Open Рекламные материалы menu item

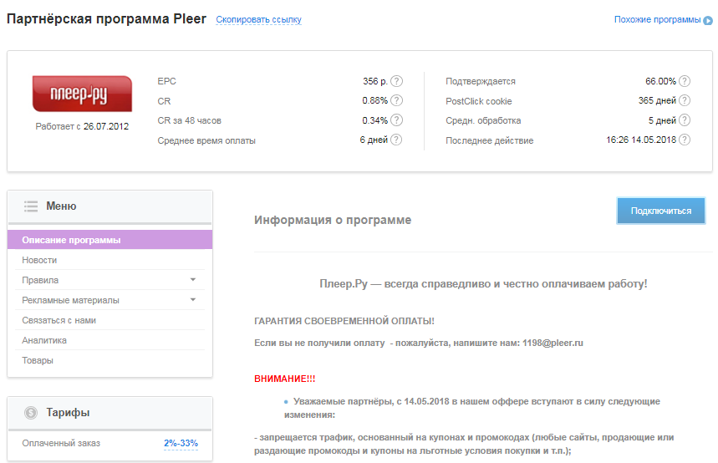109,300
